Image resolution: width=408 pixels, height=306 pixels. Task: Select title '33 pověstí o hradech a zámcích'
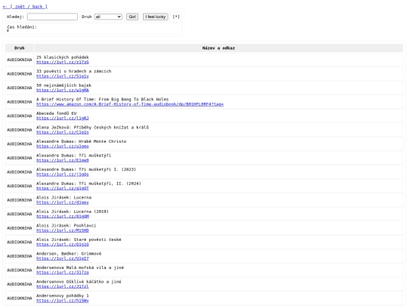click(73, 71)
